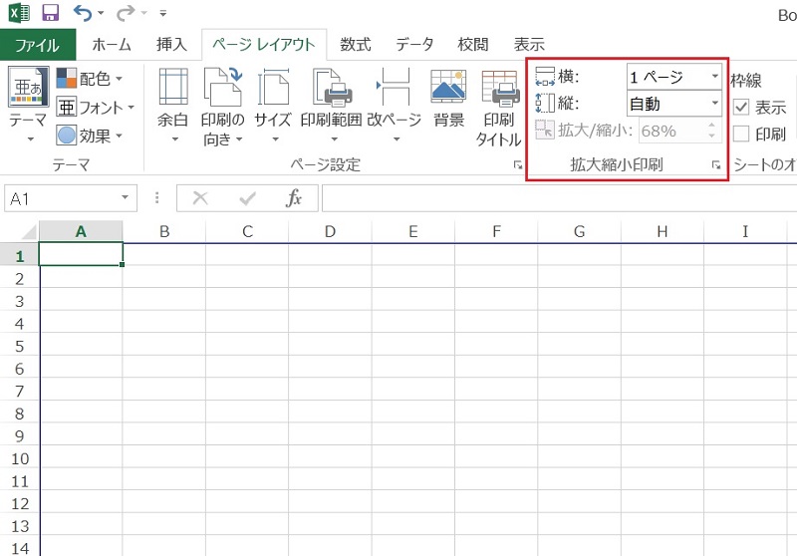This screenshot has width=797, height=556.
Task: Open the 余白 (Margins) icon menu
Action: pyautogui.click(x=173, y=88)
